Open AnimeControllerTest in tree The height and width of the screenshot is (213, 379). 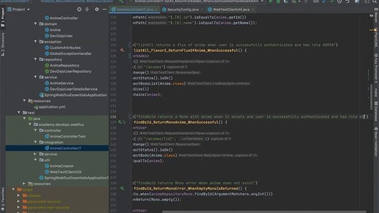(65, 136)
